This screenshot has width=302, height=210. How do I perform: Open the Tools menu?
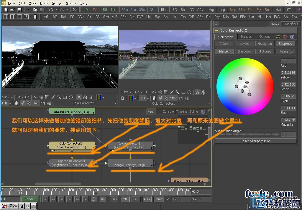[44, 3]
